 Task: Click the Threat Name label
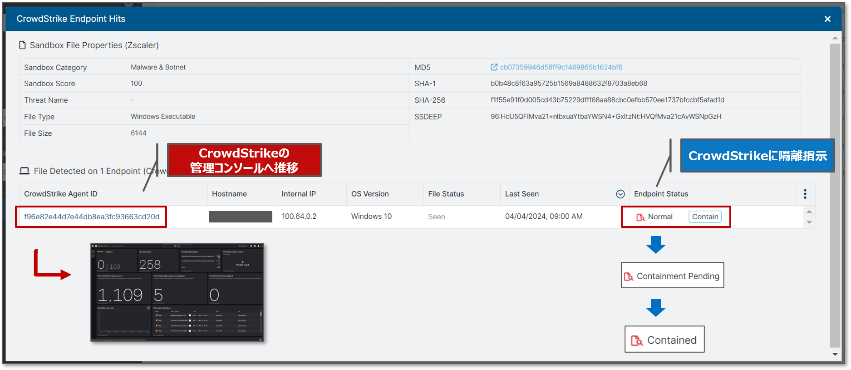(x=46, y=100)
